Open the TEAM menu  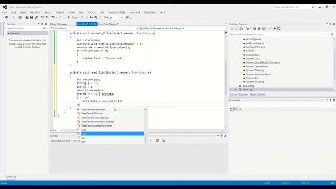tap(71, 13)
